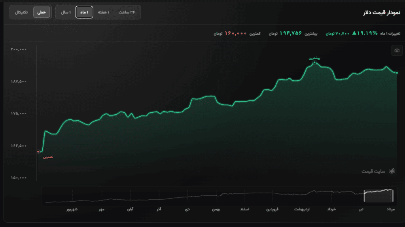The height and width of the screenshot is (227, 405).
Task: Click the green up-triangle change indicator
Action: tap(354, 33)
